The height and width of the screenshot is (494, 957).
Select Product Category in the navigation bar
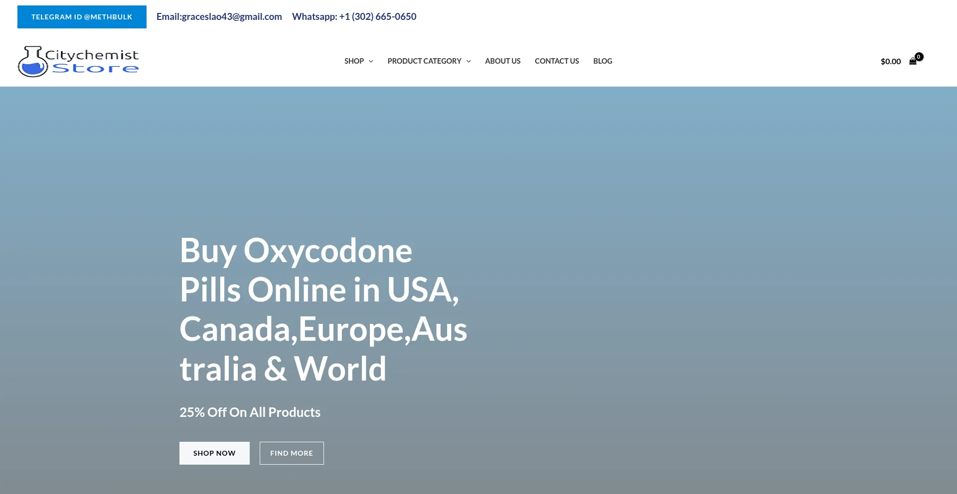[424, 61]
